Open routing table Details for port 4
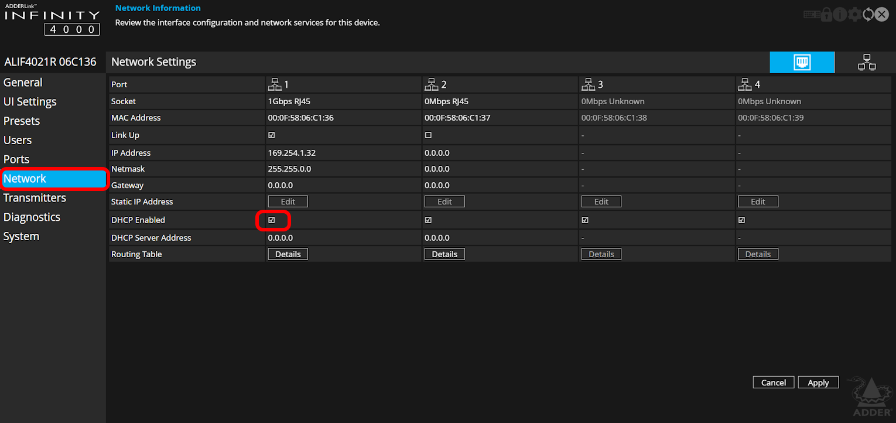 pos(758,254)
